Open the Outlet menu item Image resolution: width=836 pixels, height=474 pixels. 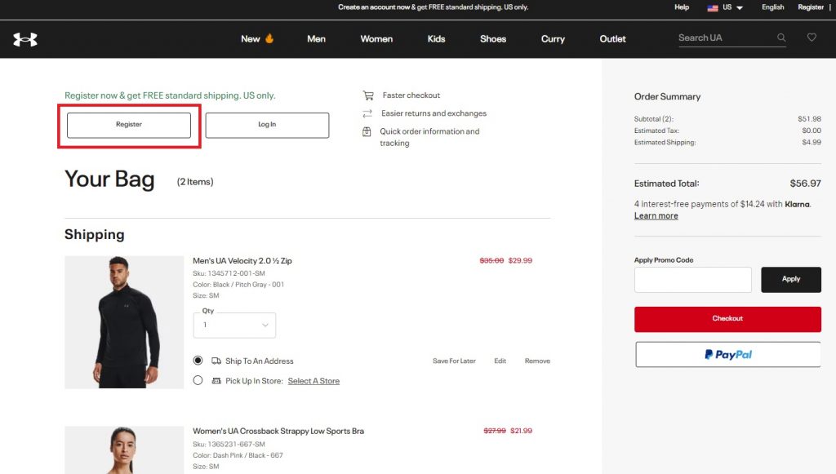tap(612, 38)
